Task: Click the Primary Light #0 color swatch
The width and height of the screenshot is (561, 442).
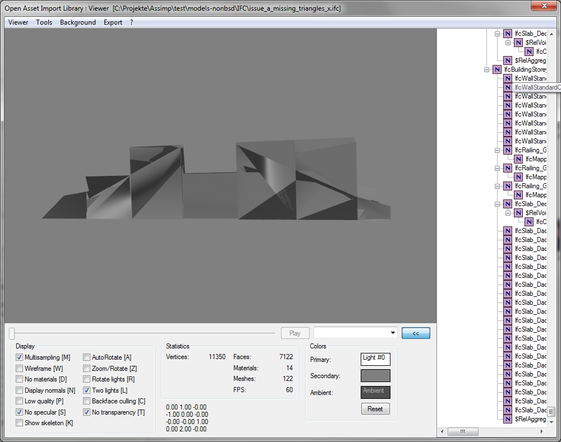Action: coord(375,359)
